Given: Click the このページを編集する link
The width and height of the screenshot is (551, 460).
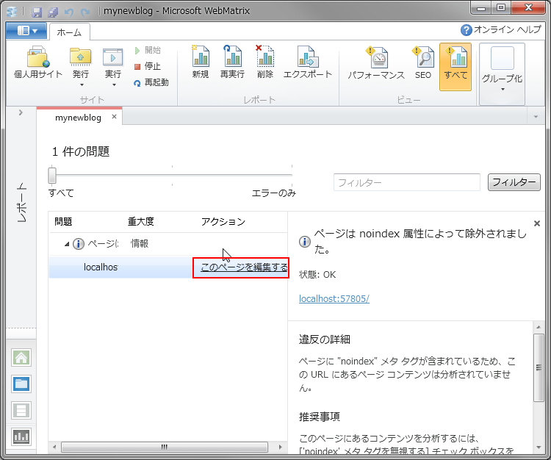Looking at the screenshot, I should click(x=244, y=267).
